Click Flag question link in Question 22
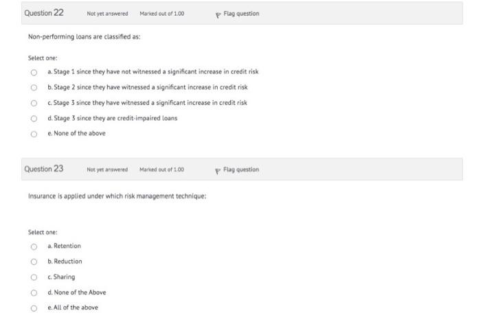This screenshot has width=481, height=326. [241, 14]
